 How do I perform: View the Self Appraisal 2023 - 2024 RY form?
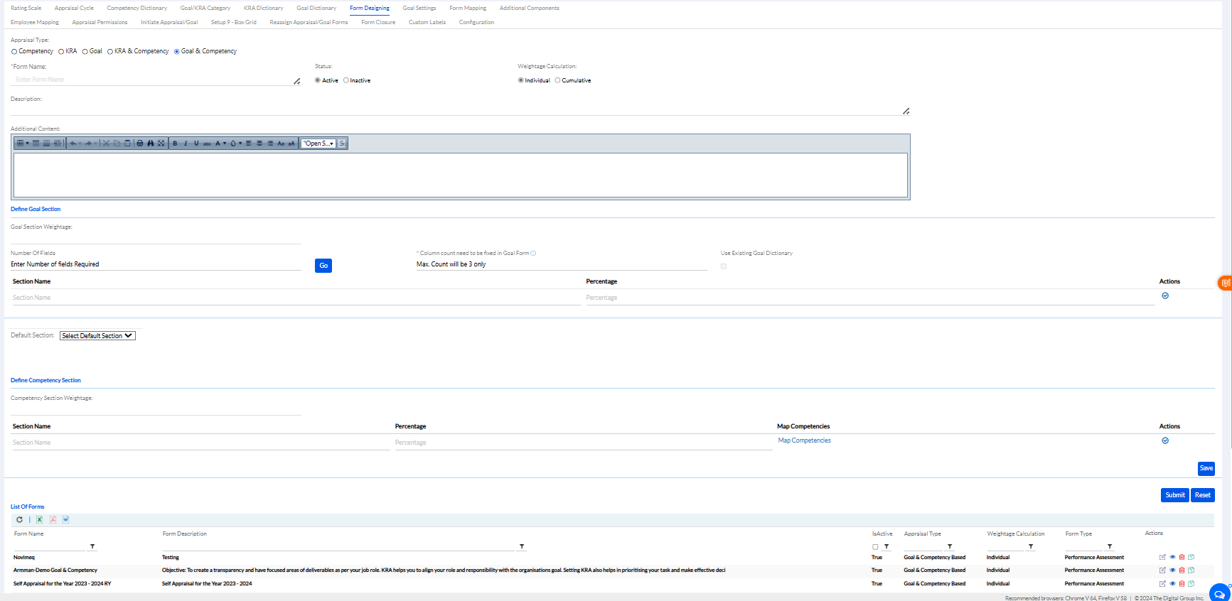tap(1172, 584)
